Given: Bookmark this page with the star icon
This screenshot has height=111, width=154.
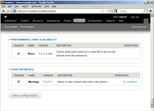Looking at the screenshot, I should 103,11.
